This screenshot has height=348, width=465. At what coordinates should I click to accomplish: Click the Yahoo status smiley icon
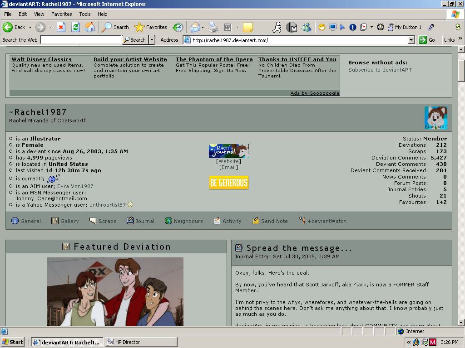[x=130, y=204]
